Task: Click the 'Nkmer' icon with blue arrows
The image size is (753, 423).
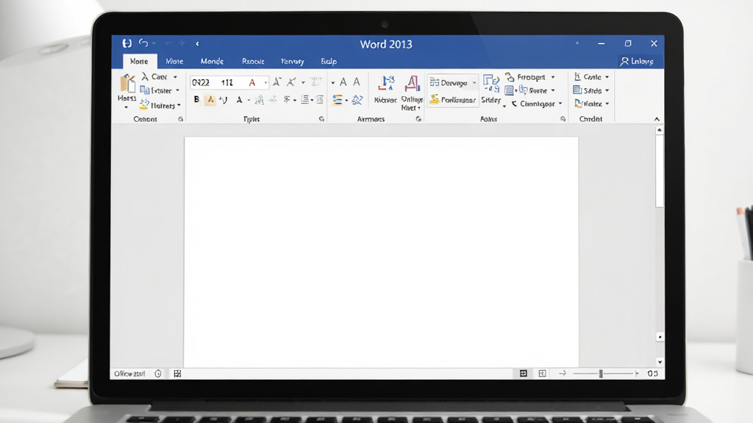Action: (x=385, y=84)
